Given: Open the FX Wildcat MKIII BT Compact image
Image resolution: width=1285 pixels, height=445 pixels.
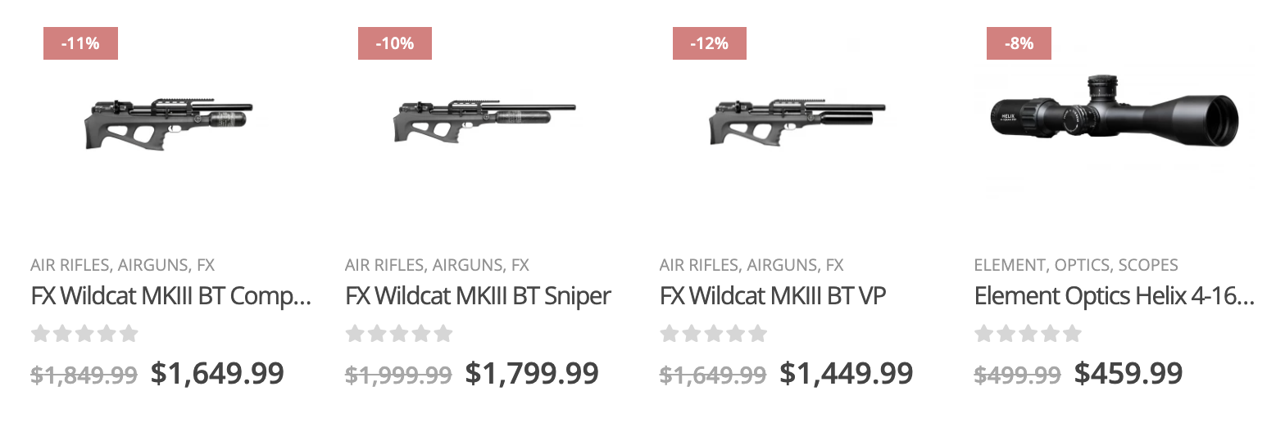Looking at the screenshot, I should pyautogui.click(x=170, y=124).
